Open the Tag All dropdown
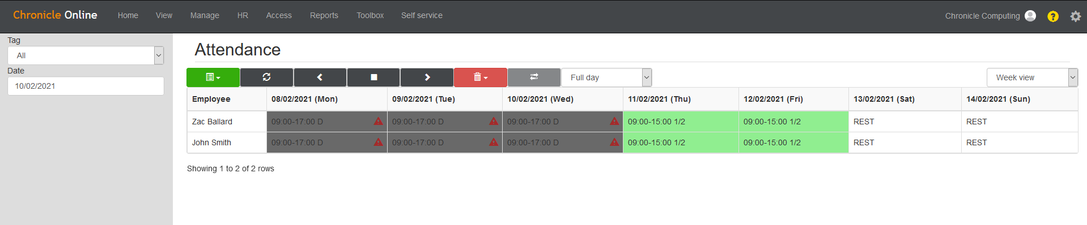Viewport: 1087px width, 225px height. [x=86, y=55]
